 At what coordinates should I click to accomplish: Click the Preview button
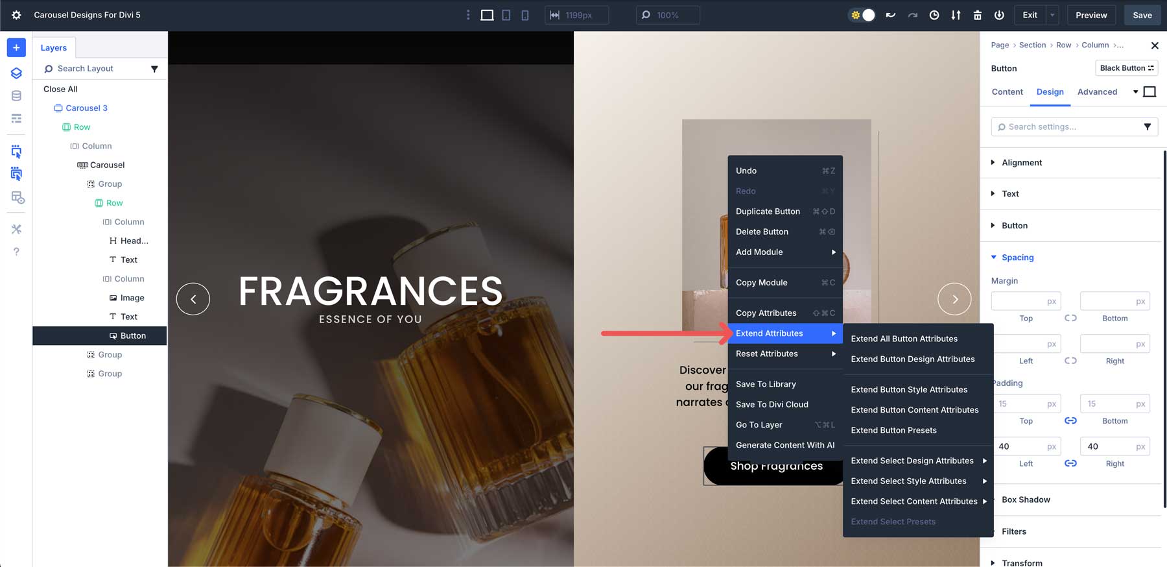[1091, 15]
